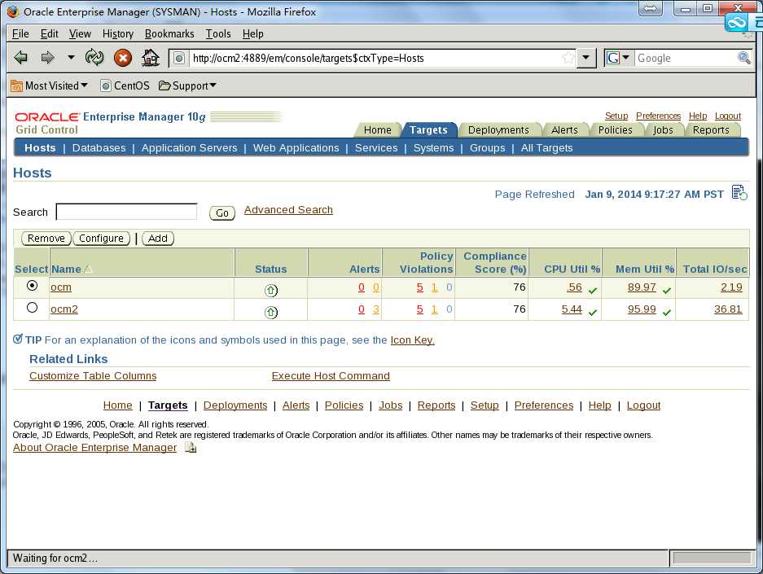Viewport: 763px width, 574px height.
Task: Click the top-right Setup link
Action: (616, 116)
